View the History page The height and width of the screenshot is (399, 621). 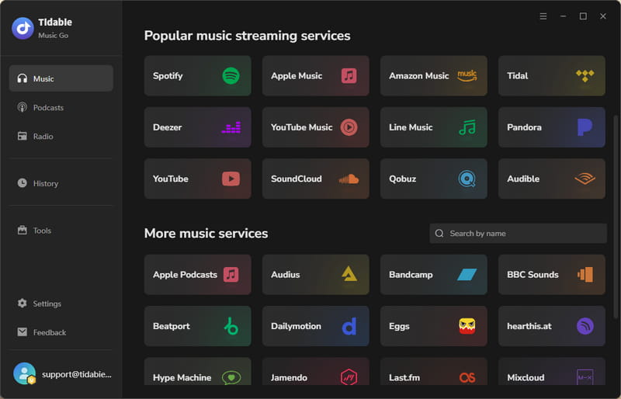(x=61, y=183)
